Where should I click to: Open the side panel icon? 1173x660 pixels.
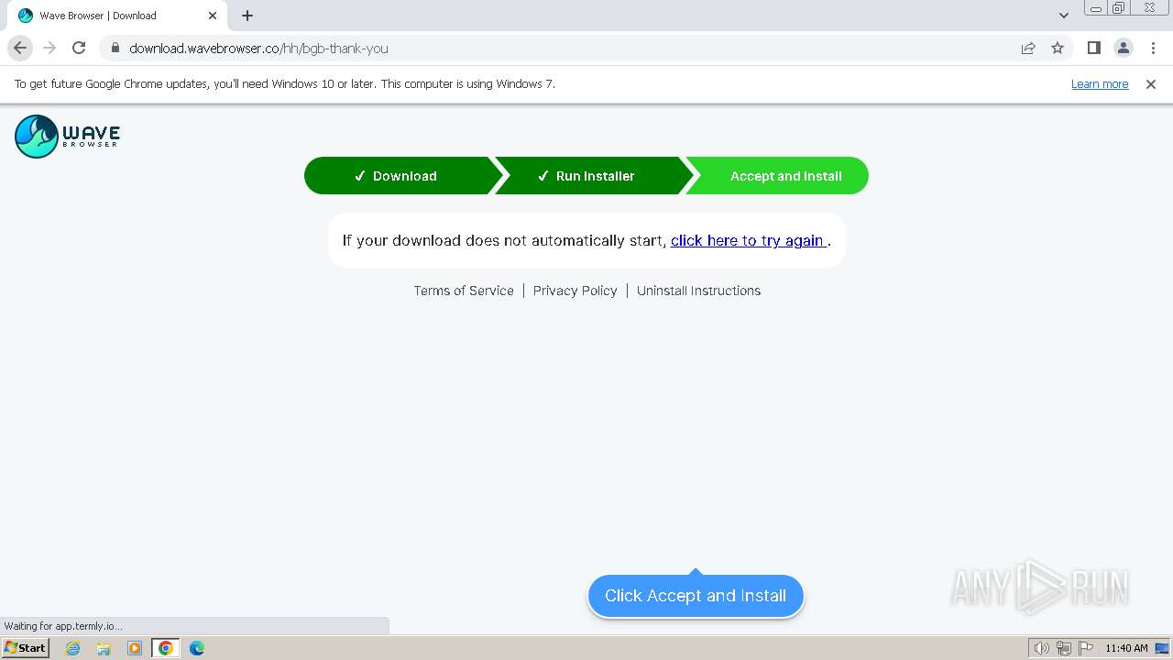1093,48
